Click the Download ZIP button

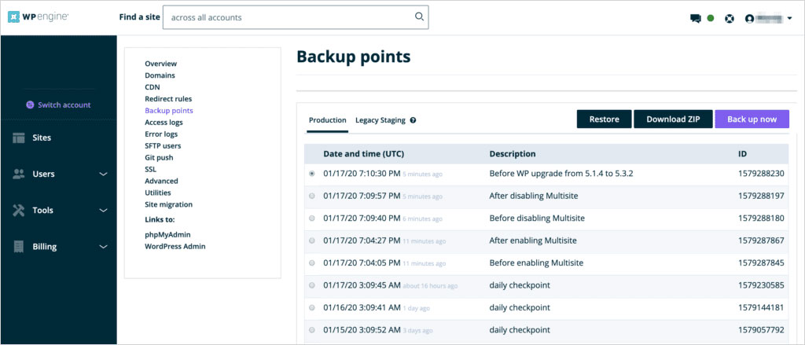[672, 119]
